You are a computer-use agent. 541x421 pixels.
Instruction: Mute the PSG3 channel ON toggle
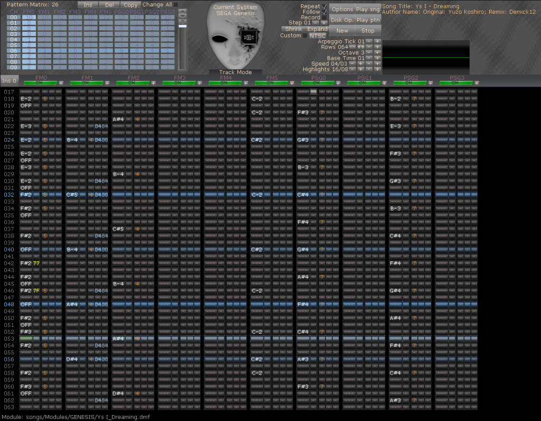[x=456, y=83]
